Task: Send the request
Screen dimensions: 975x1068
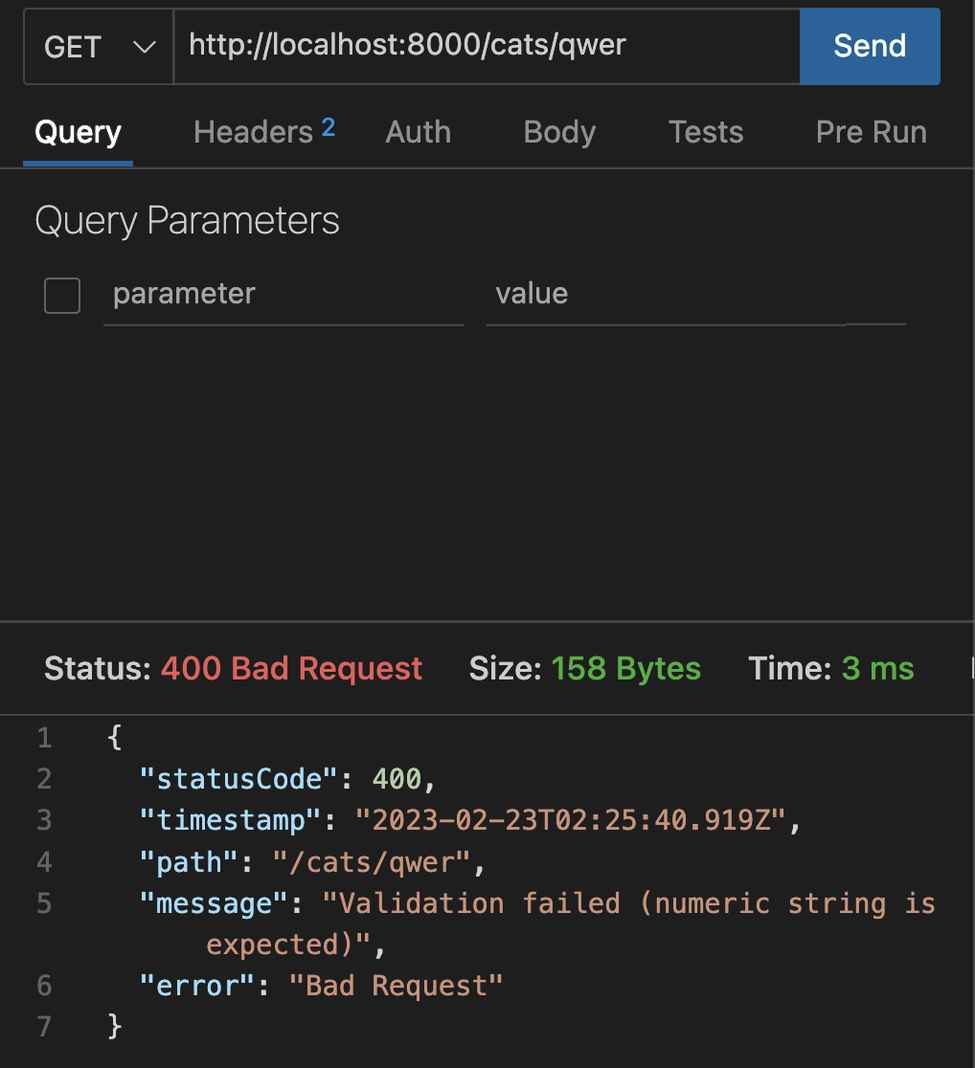Action: (870, 46)
